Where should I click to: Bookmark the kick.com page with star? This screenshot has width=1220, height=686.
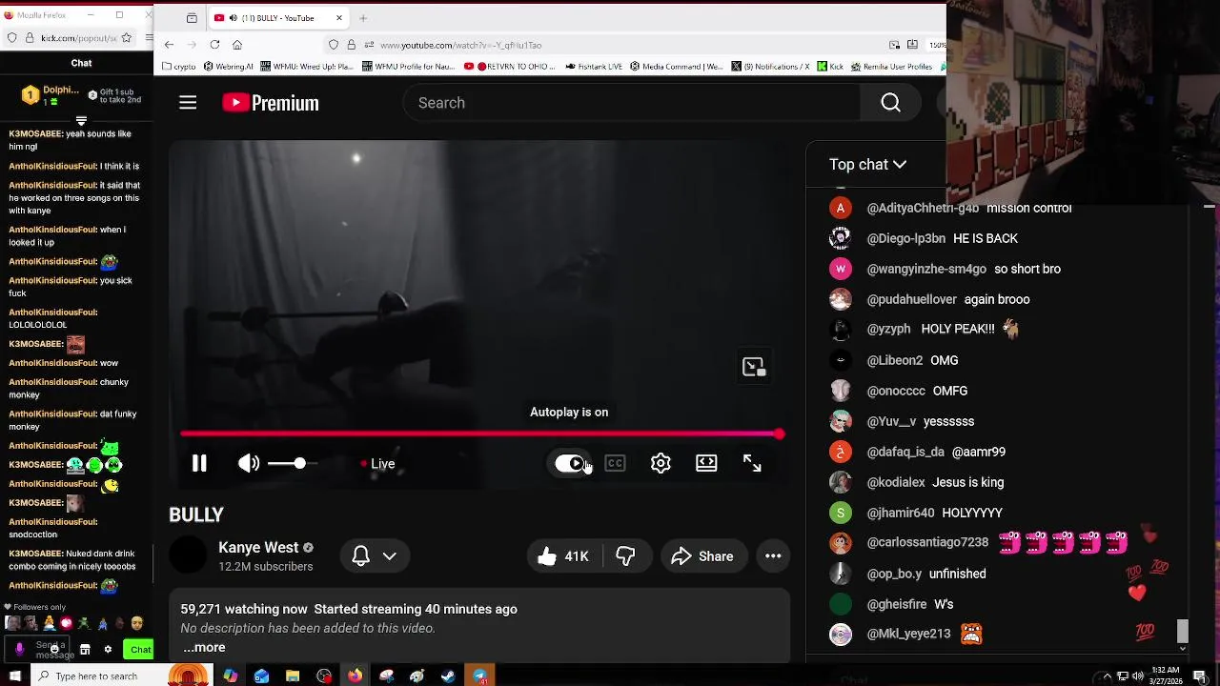click(127, 38)
